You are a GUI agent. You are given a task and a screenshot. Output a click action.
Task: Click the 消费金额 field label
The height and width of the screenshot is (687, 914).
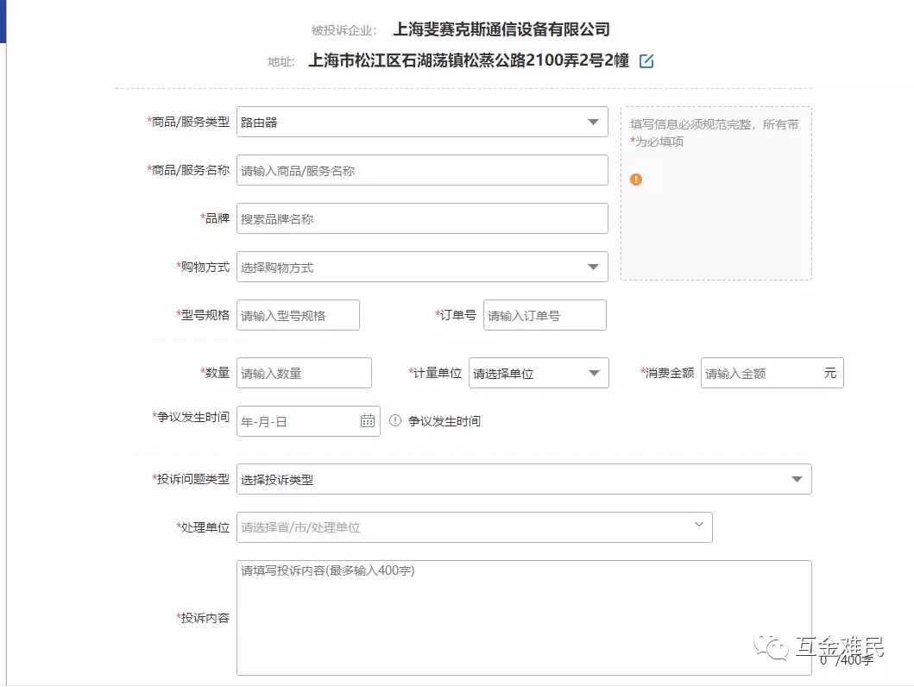coord(667,373)
